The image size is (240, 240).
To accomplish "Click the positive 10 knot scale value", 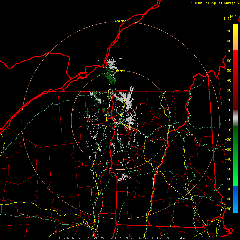I will pos(229,110).
